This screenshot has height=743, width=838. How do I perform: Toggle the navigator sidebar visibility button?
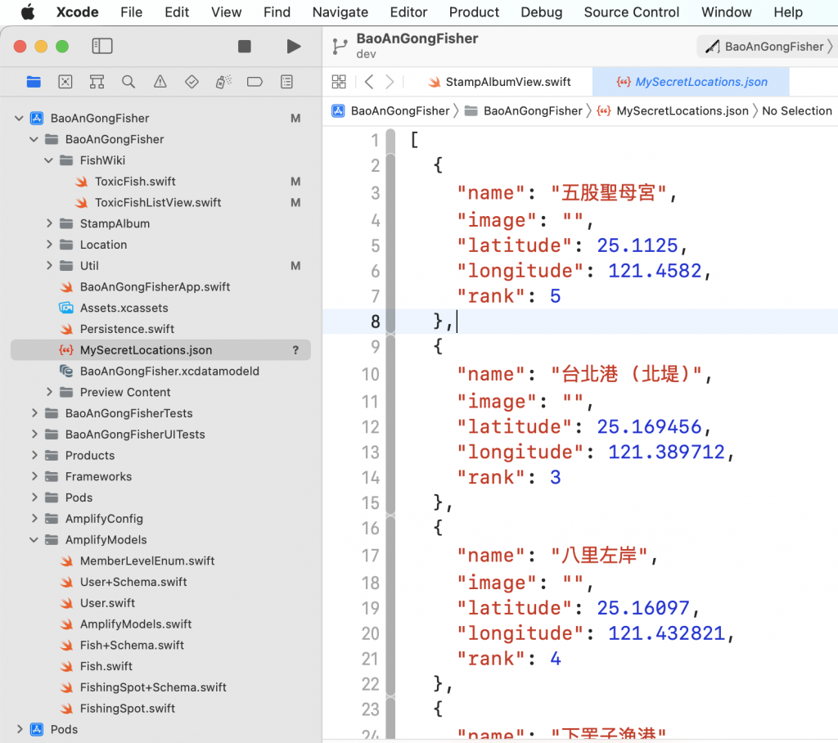click(x=102, y=47)
